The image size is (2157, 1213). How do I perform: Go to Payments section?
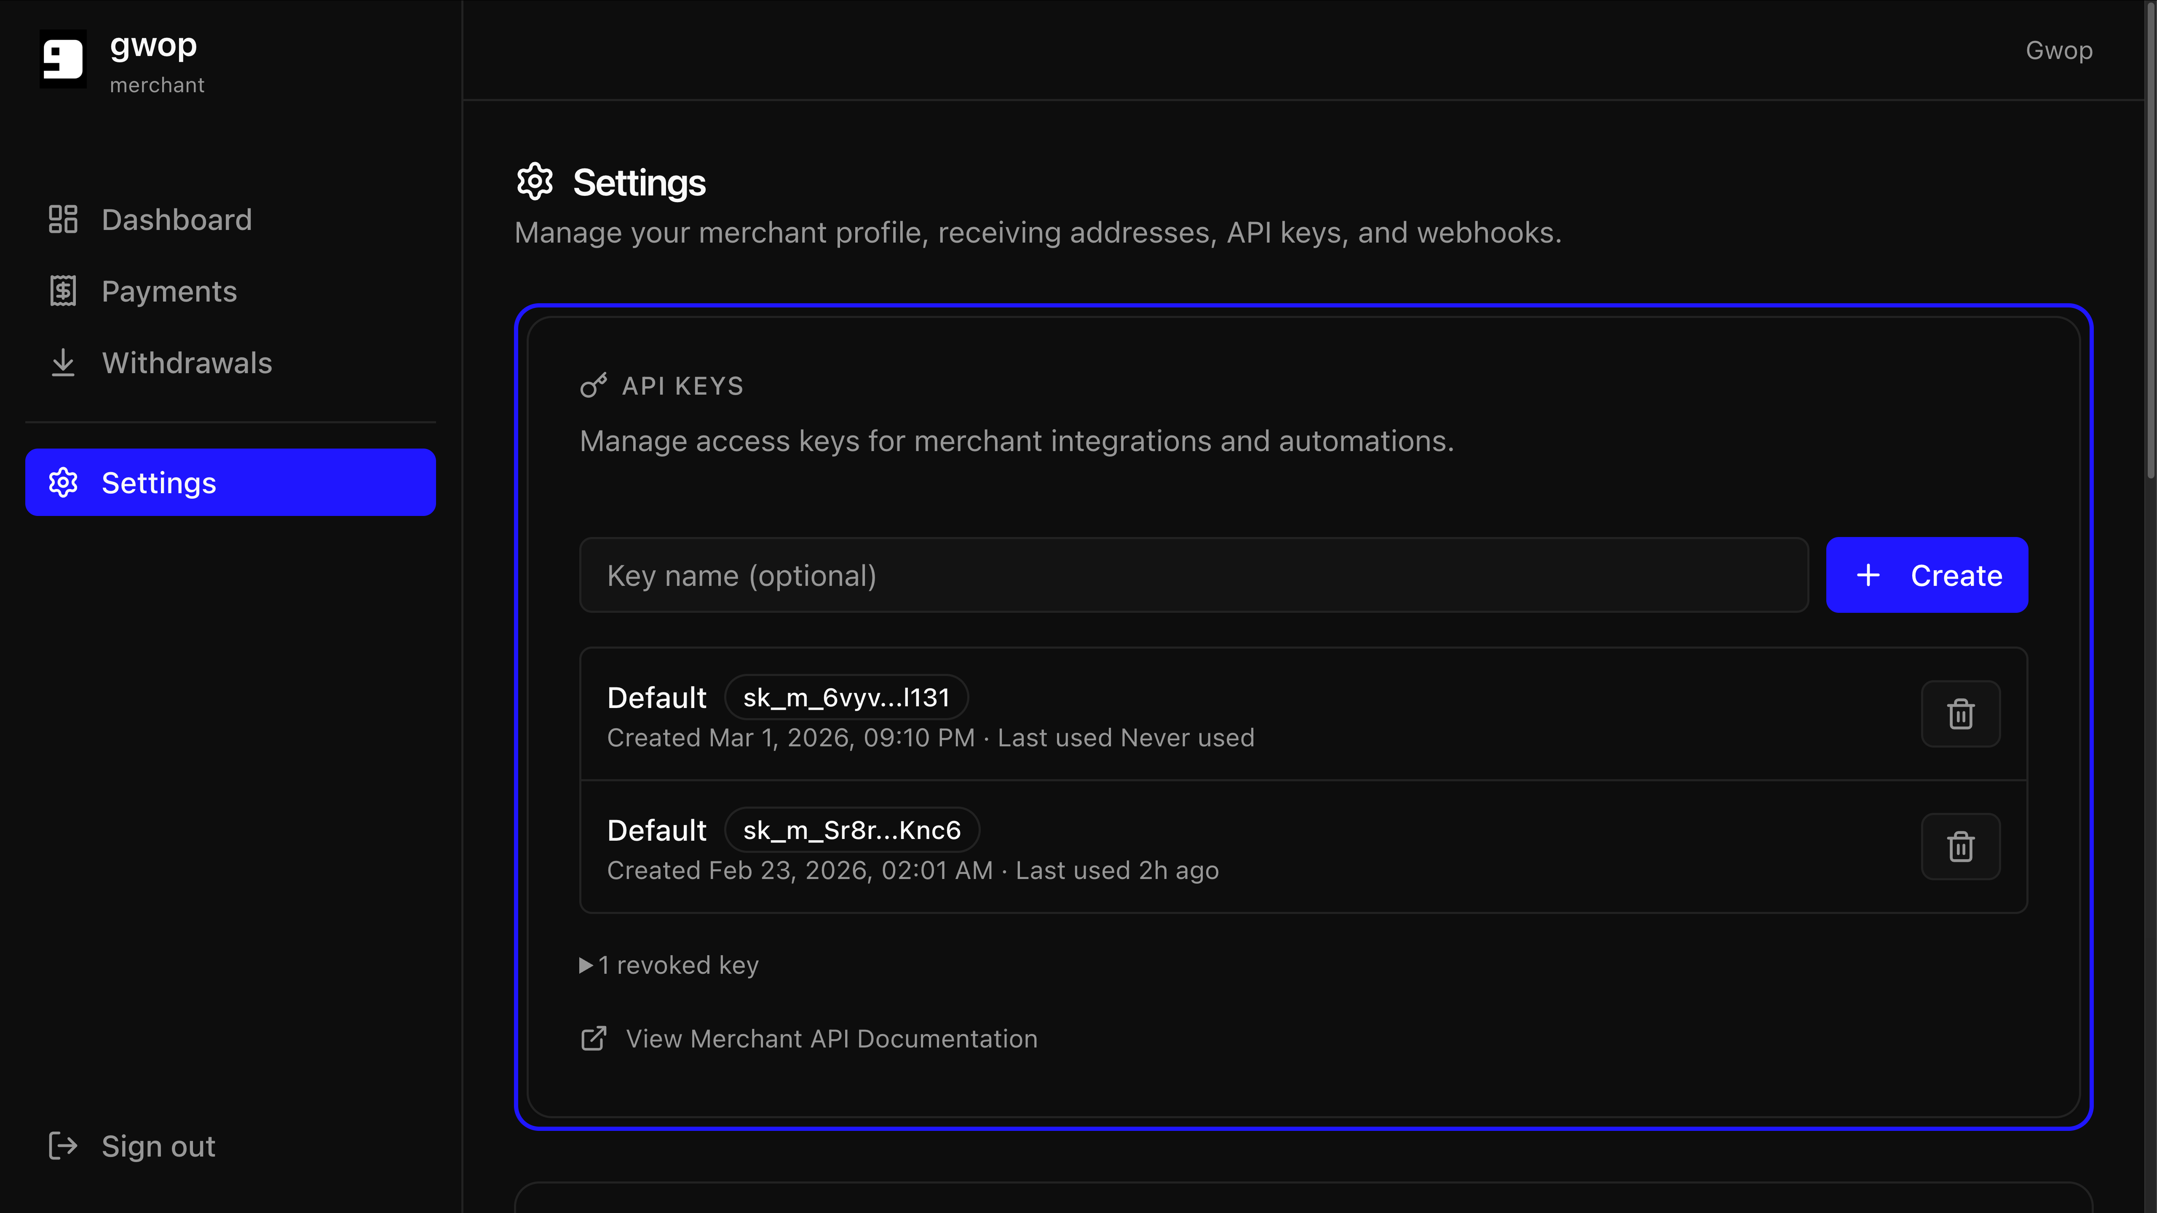(x=169, y=291)
